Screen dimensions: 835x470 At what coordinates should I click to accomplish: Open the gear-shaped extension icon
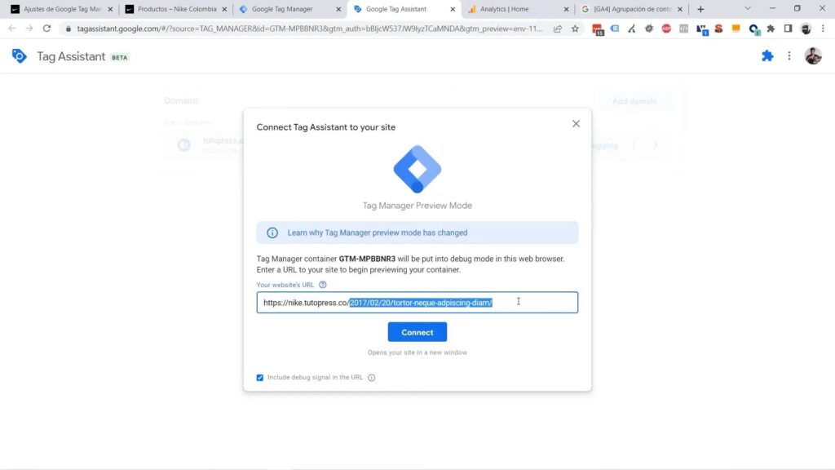click(x=648, y=29)
